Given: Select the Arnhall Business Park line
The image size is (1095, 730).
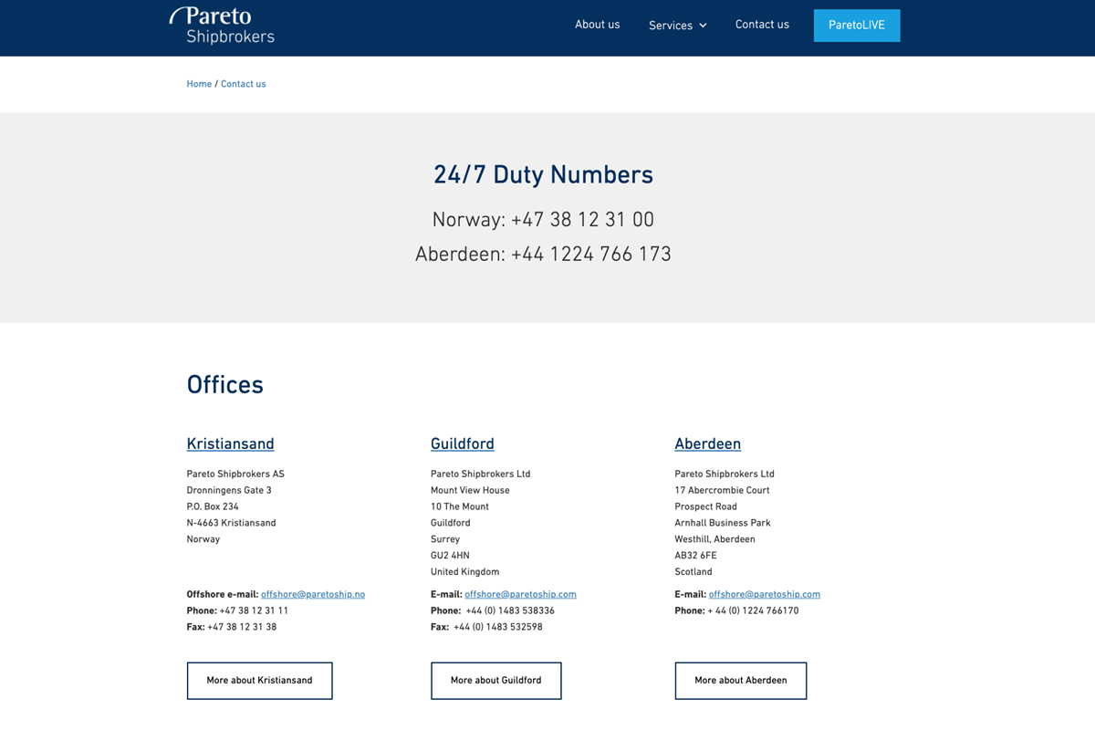Looking at the screenshot, I should click(723, 524).
